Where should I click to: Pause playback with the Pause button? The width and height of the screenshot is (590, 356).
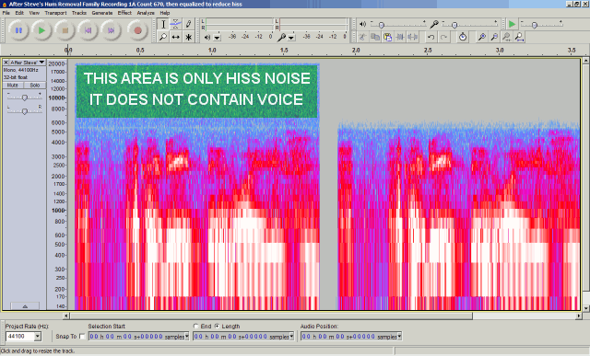18,30
